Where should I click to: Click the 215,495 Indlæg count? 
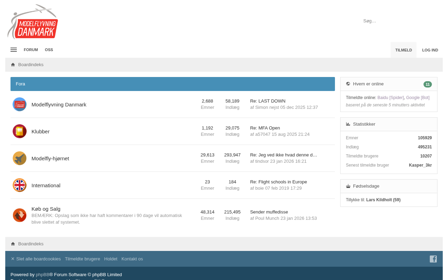tap(232, 212)
